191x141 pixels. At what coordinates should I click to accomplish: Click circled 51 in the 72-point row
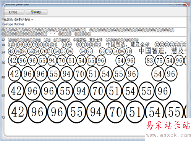coord(135,112)
